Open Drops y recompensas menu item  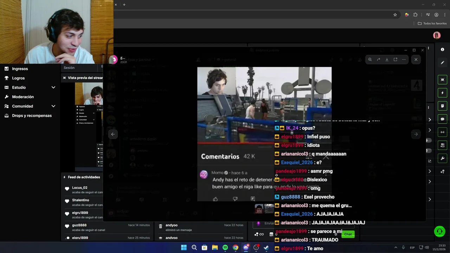pyautogui.click(x=32, y=116)
